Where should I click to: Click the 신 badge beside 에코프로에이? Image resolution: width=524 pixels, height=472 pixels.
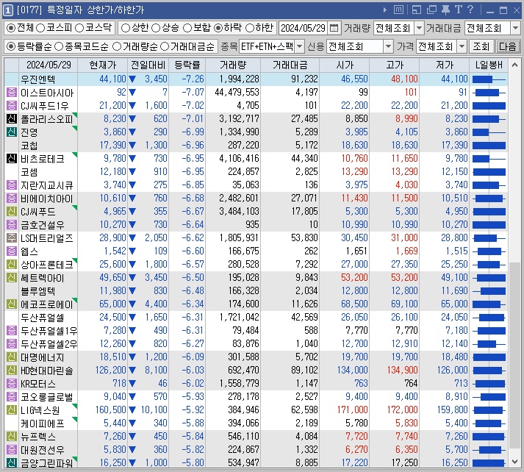pyautogui.click(x=11, y=304)
